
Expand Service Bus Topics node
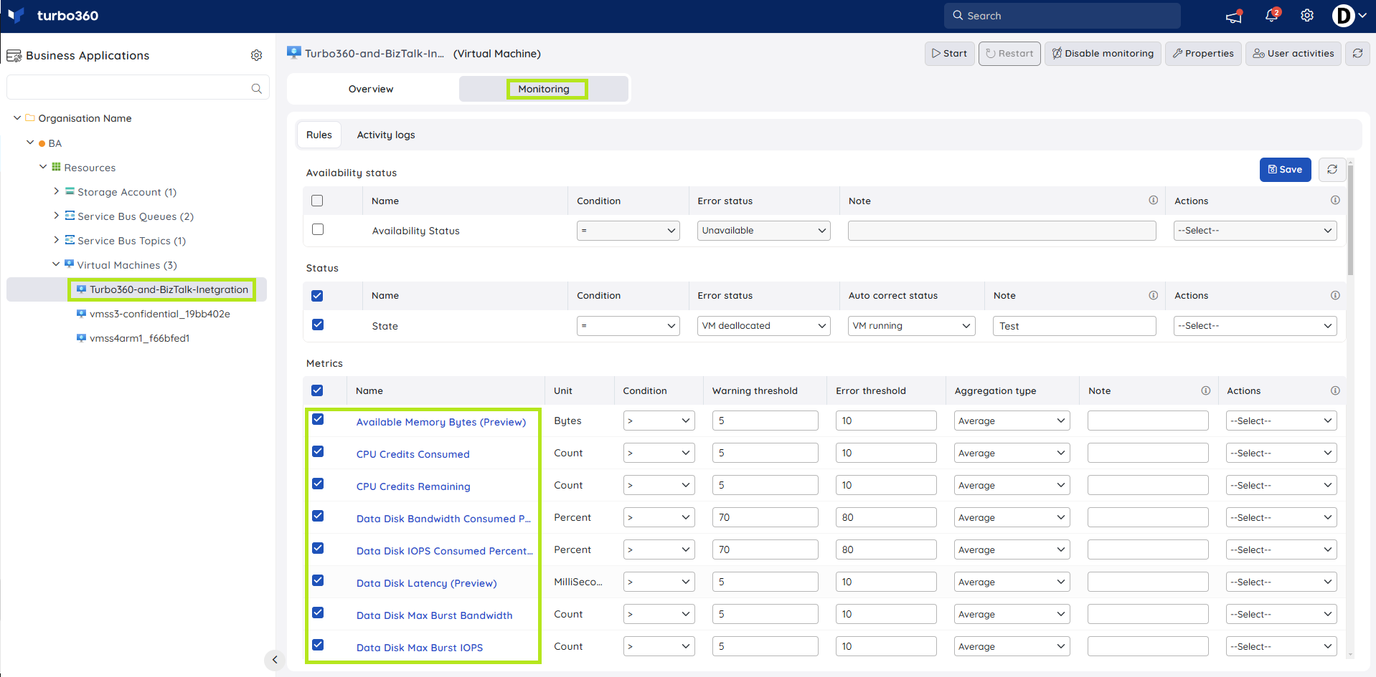[x=57, y=240]
